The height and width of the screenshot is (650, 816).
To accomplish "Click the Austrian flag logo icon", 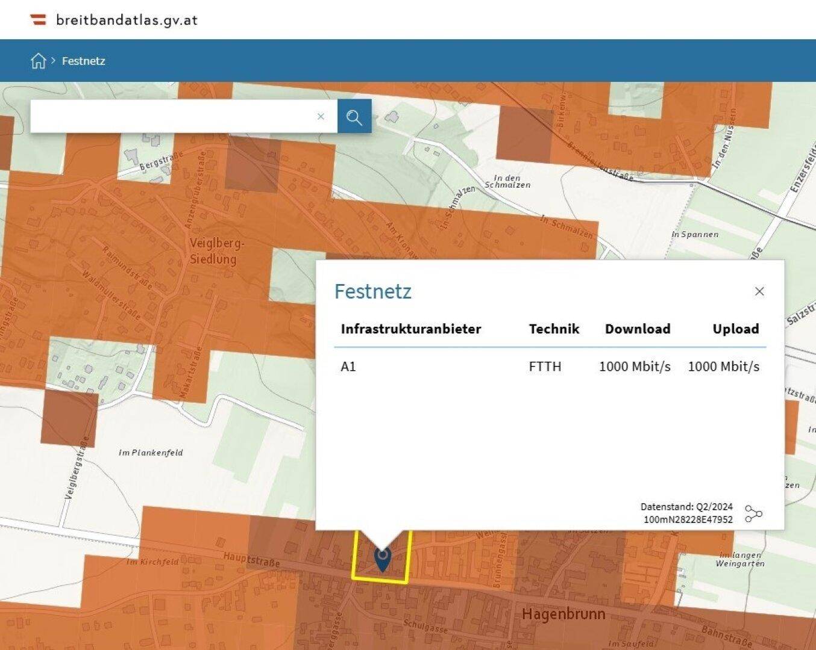I will coord(39,20).
